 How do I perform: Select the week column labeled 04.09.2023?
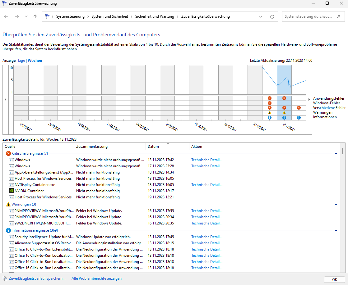tap(138, 93)
